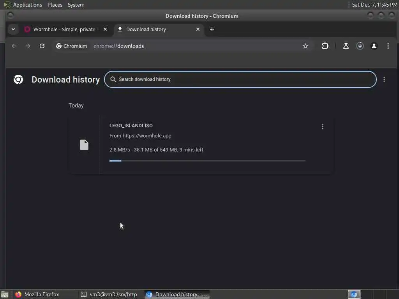Close the Wormhole tab
This screenshot has height=299, width=399.
[x=105, y=29]
